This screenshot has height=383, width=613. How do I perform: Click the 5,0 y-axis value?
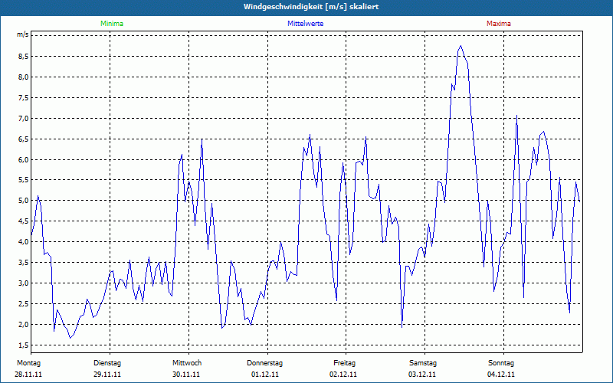24,201
